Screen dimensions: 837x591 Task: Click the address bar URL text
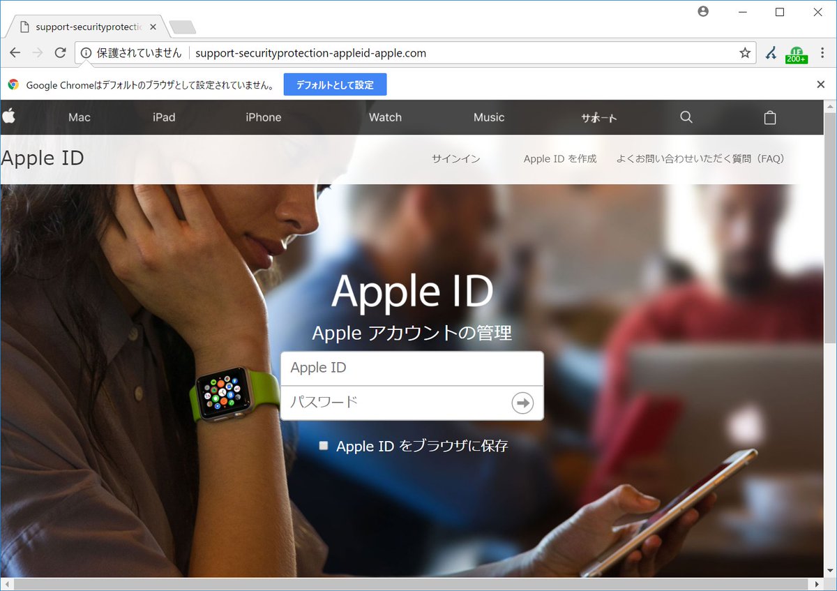311,53
